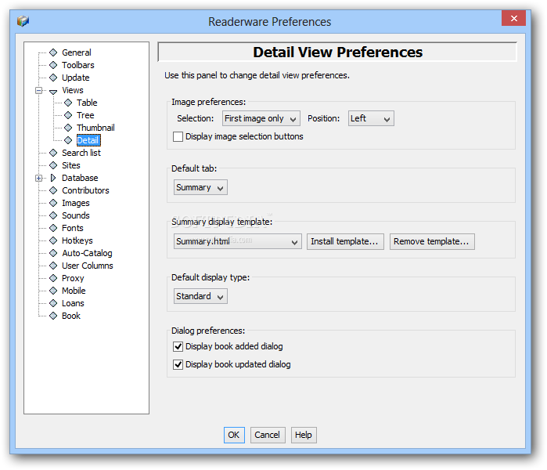The width and height of the screenshot is (547, 470).
Task: Select Search list tree entry
Action: (81, 153)
